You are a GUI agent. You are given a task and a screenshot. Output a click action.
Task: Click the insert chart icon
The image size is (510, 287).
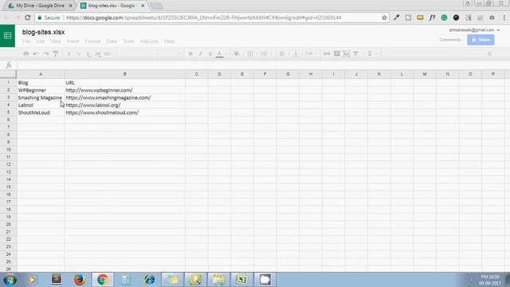click(x=347, y=53)
